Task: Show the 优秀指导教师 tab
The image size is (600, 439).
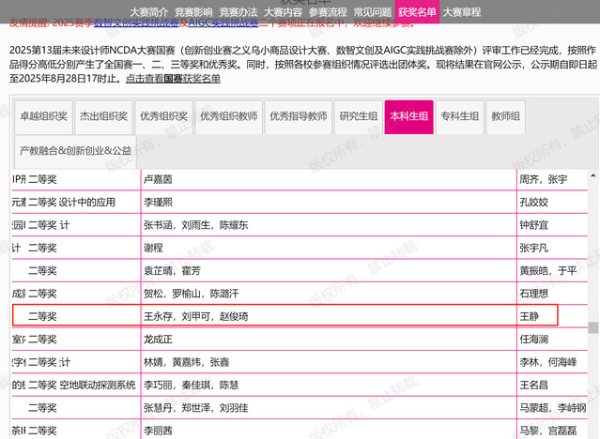Action: pos(298,117)
